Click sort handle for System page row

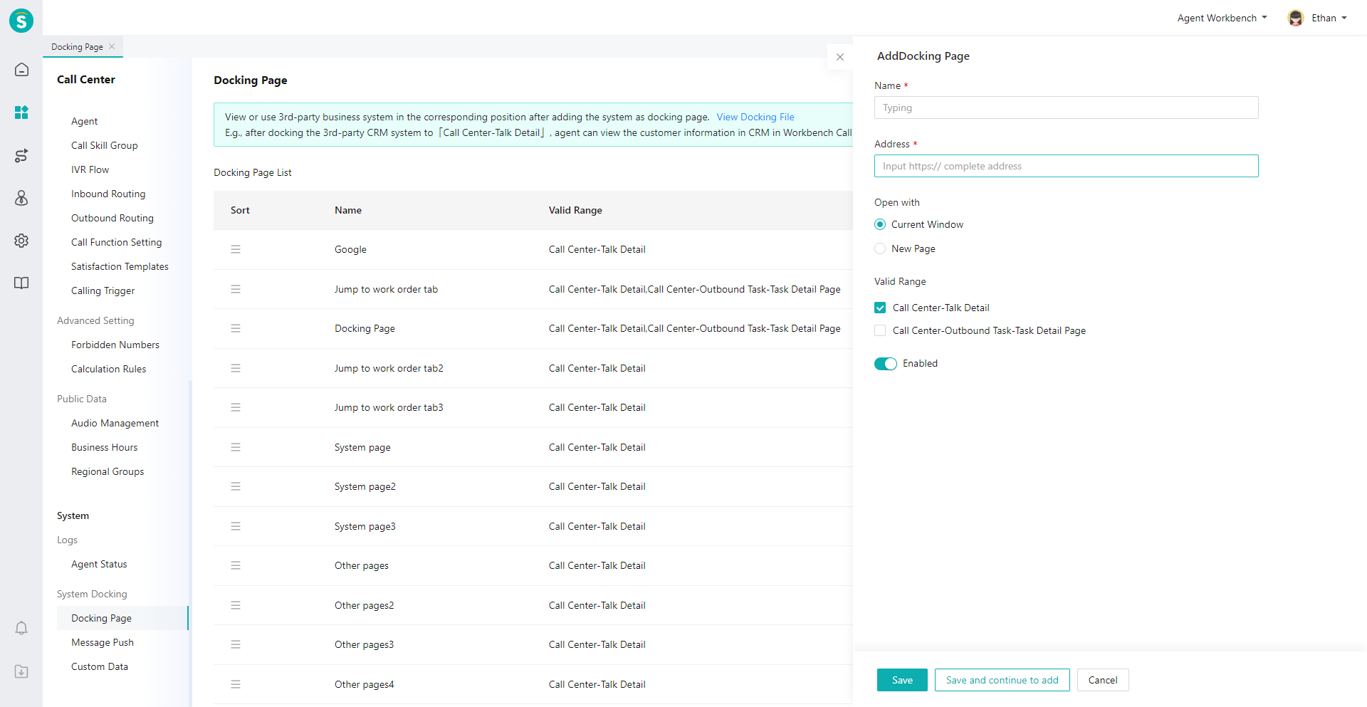pos(236,447)
